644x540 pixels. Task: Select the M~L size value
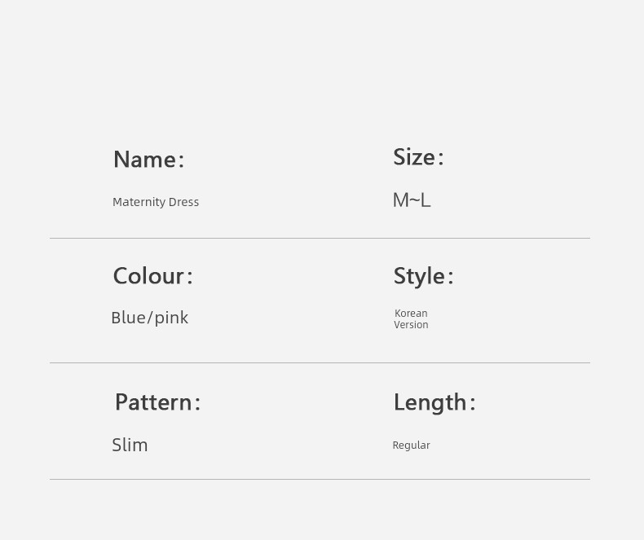tap(412, 200)
